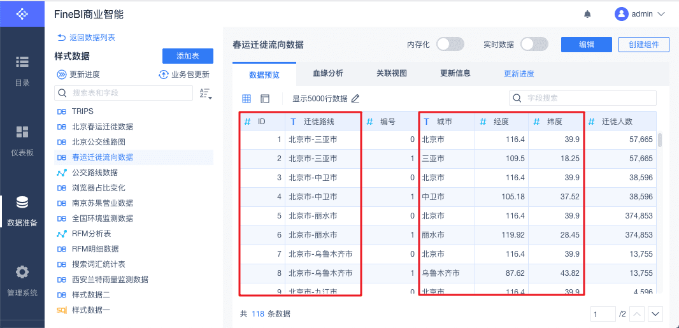Screen dimensions: 679x328
Task: Click the 添加表 button
Action: click(188, 56)
